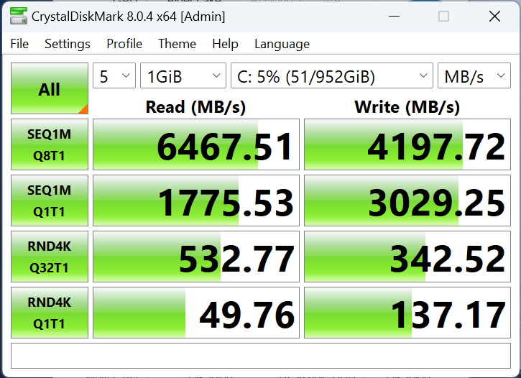Viewport: 521px width, 378px height.
Task: Open the File menu
Action: click(x=19, y=44)
